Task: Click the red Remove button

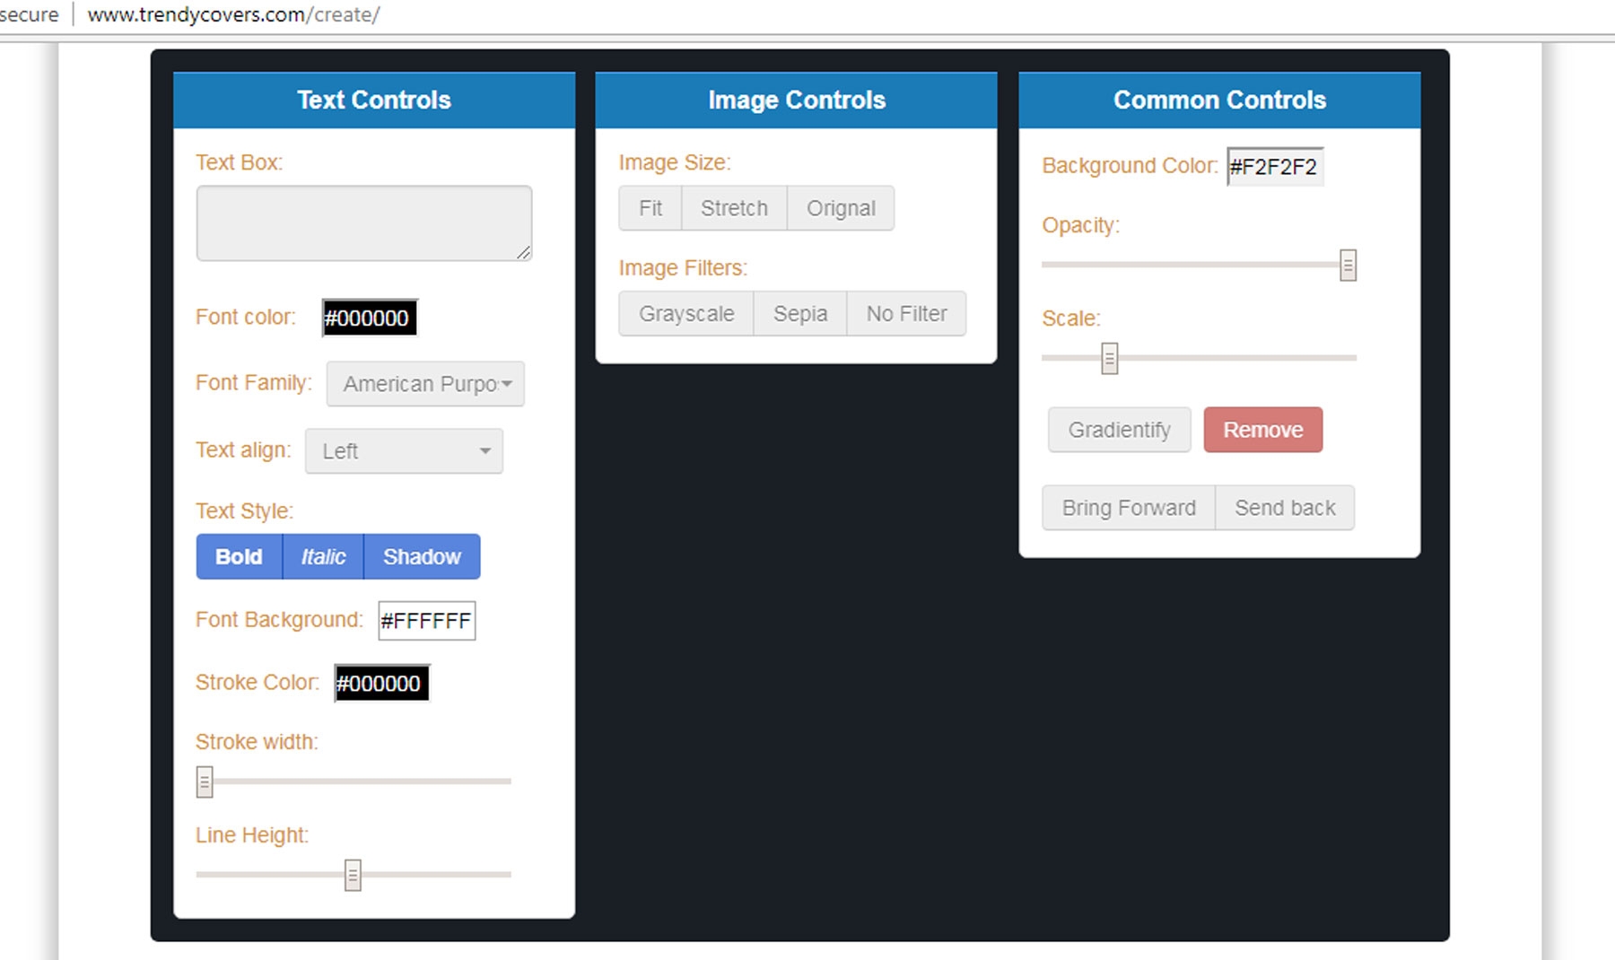Action: (x=1263, y=430)
